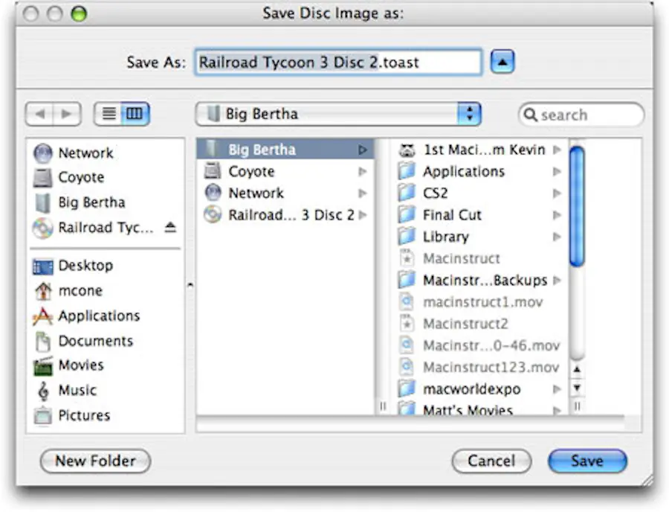Select the Big Bertha drive icon in sidebar

43,202
